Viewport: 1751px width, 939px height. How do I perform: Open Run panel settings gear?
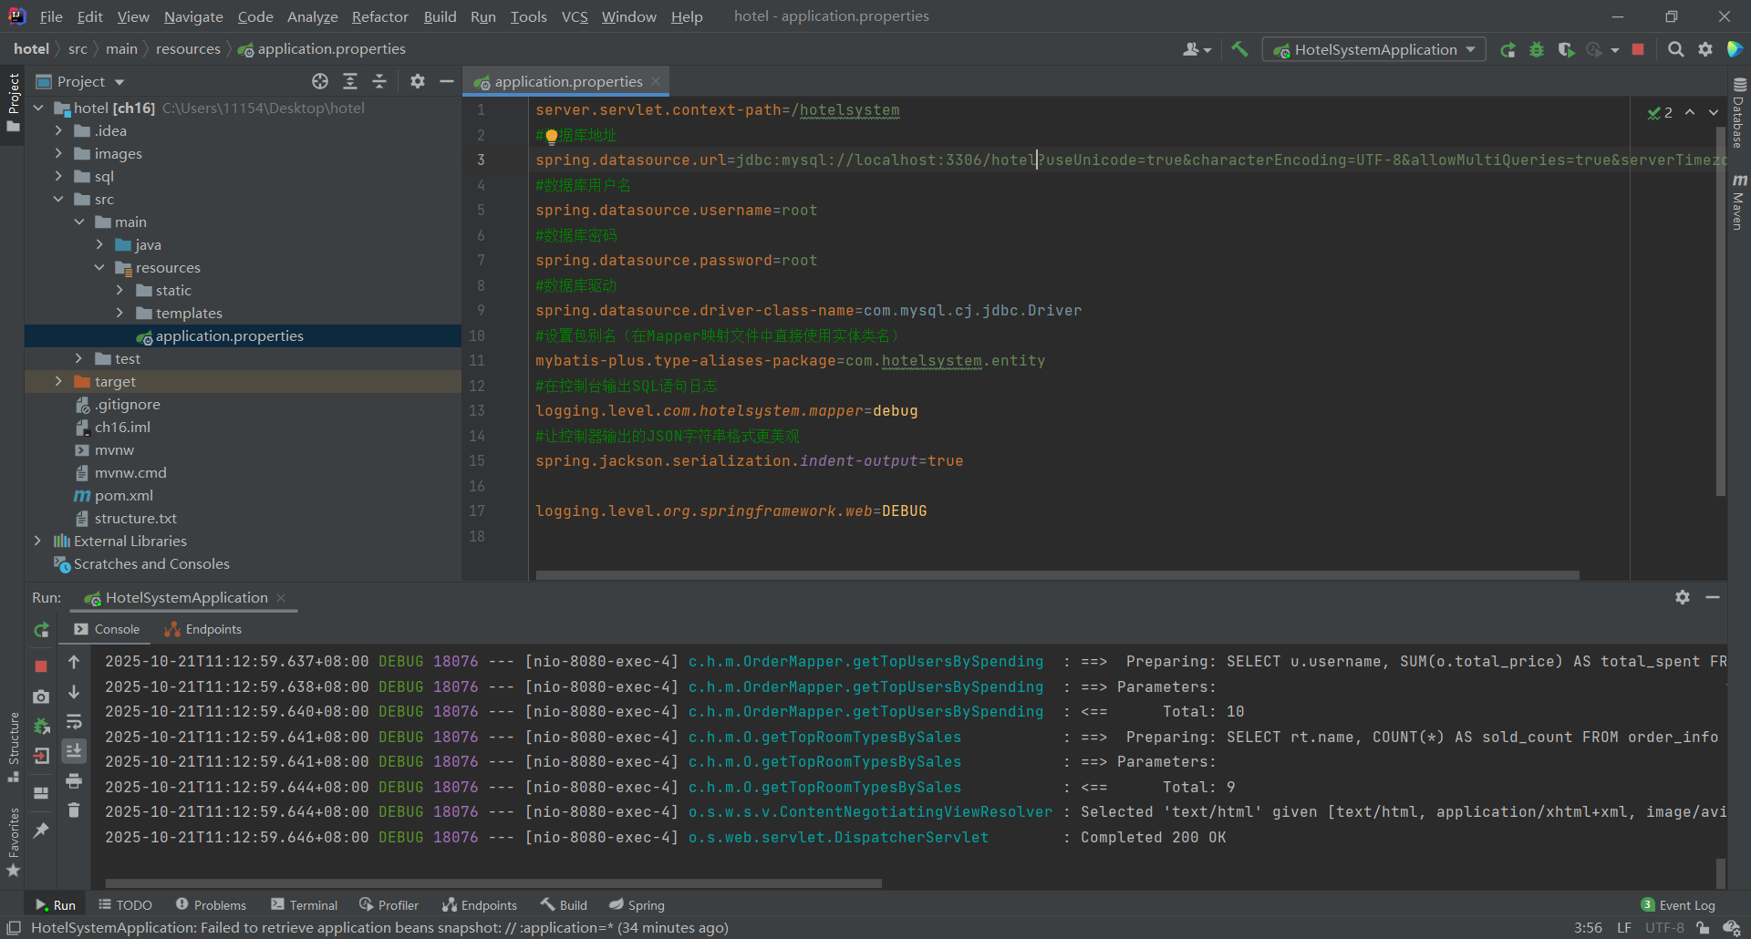pos(1683,597)
